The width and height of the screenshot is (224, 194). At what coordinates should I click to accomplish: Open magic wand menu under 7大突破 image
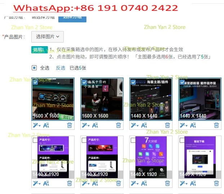[135, 183]
